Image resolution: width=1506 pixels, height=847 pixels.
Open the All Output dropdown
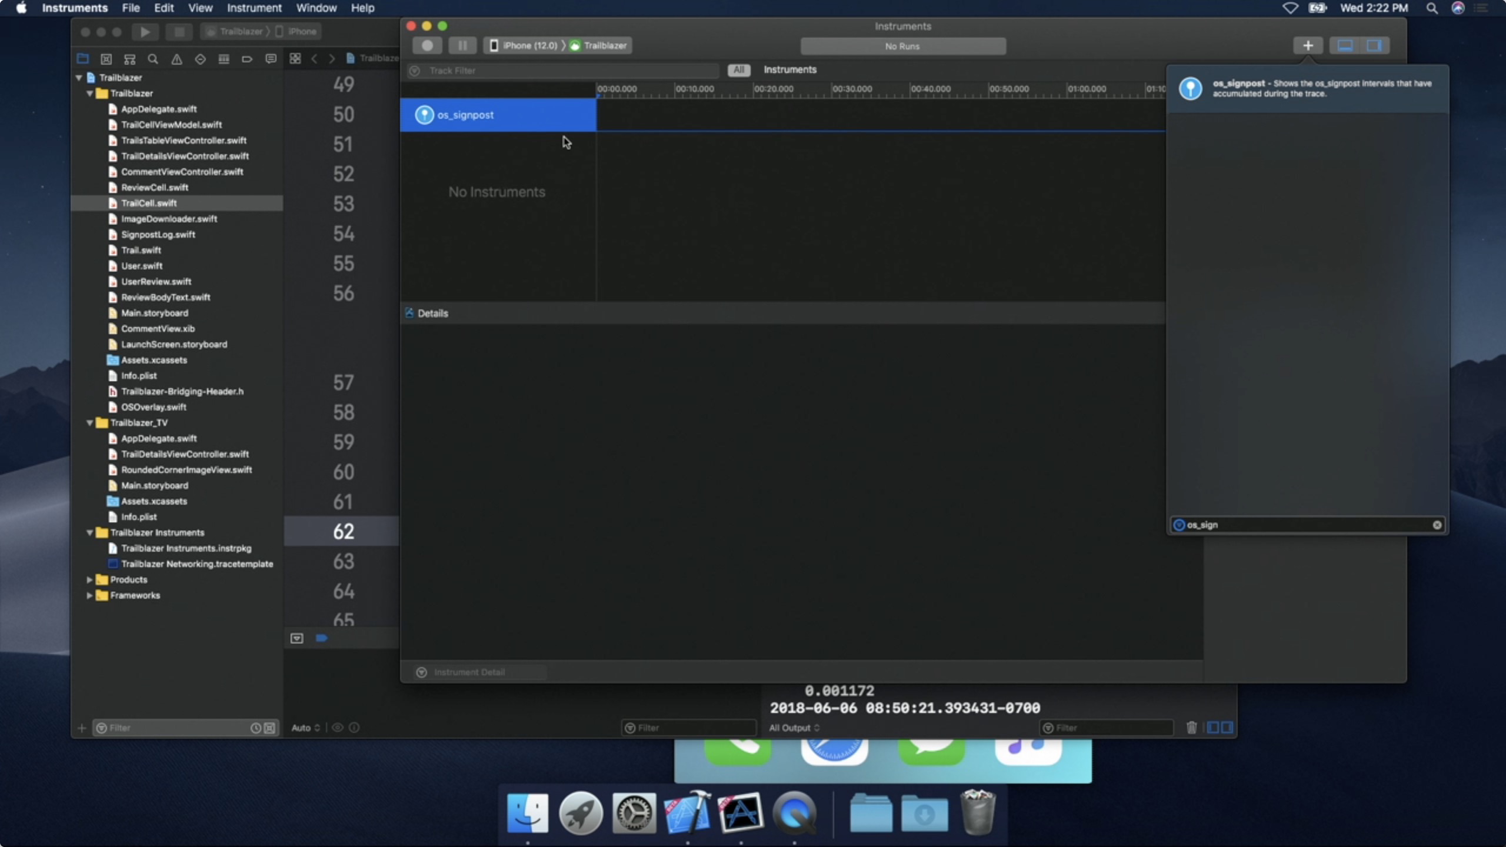pyautogui.click(x=794, y=728)
